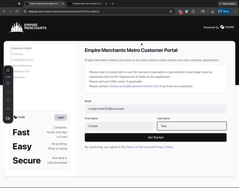This screenshot has height=188, width=239.
Task: Click the Empire Merchants logo
Action: click(28, 27)
